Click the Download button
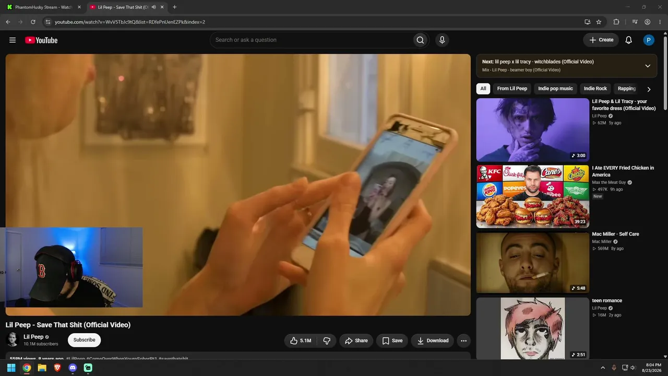The height and width of the screenshot is (376, 668). (x=433, y=340)
